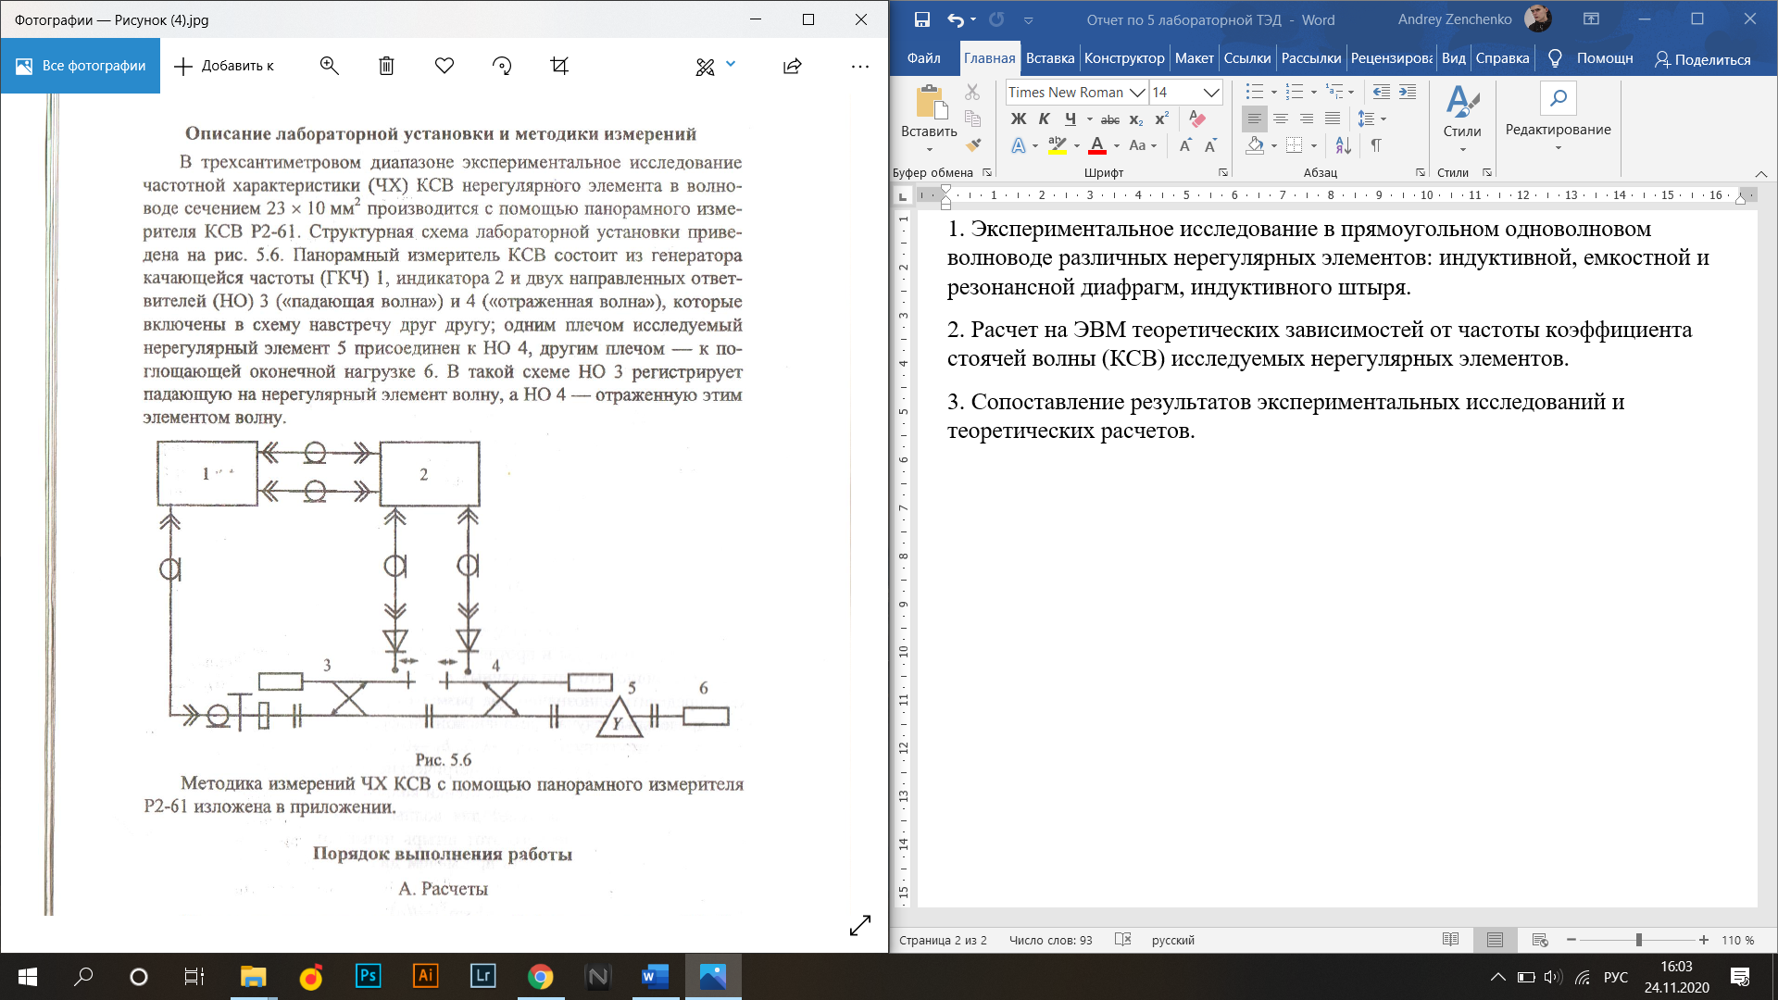1778x1000 pixels.
Task: Click the bulleted list icon
Action: [1254, 92]
